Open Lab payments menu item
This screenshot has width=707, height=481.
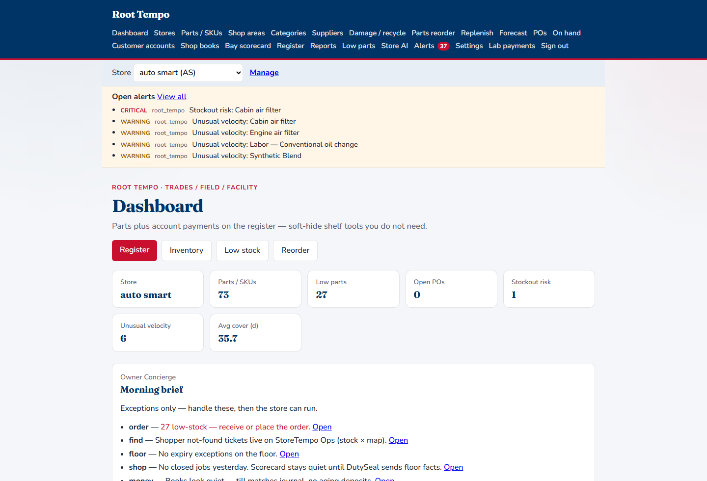[x=512, y=46]
